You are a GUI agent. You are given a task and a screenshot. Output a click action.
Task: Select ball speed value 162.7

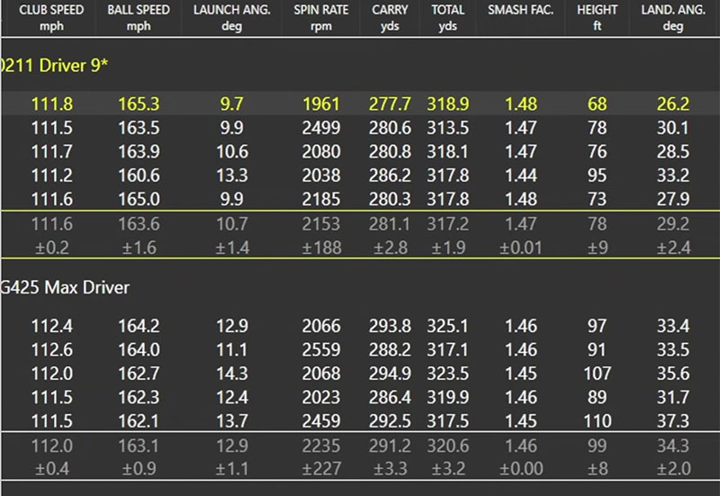click(139, 374)
